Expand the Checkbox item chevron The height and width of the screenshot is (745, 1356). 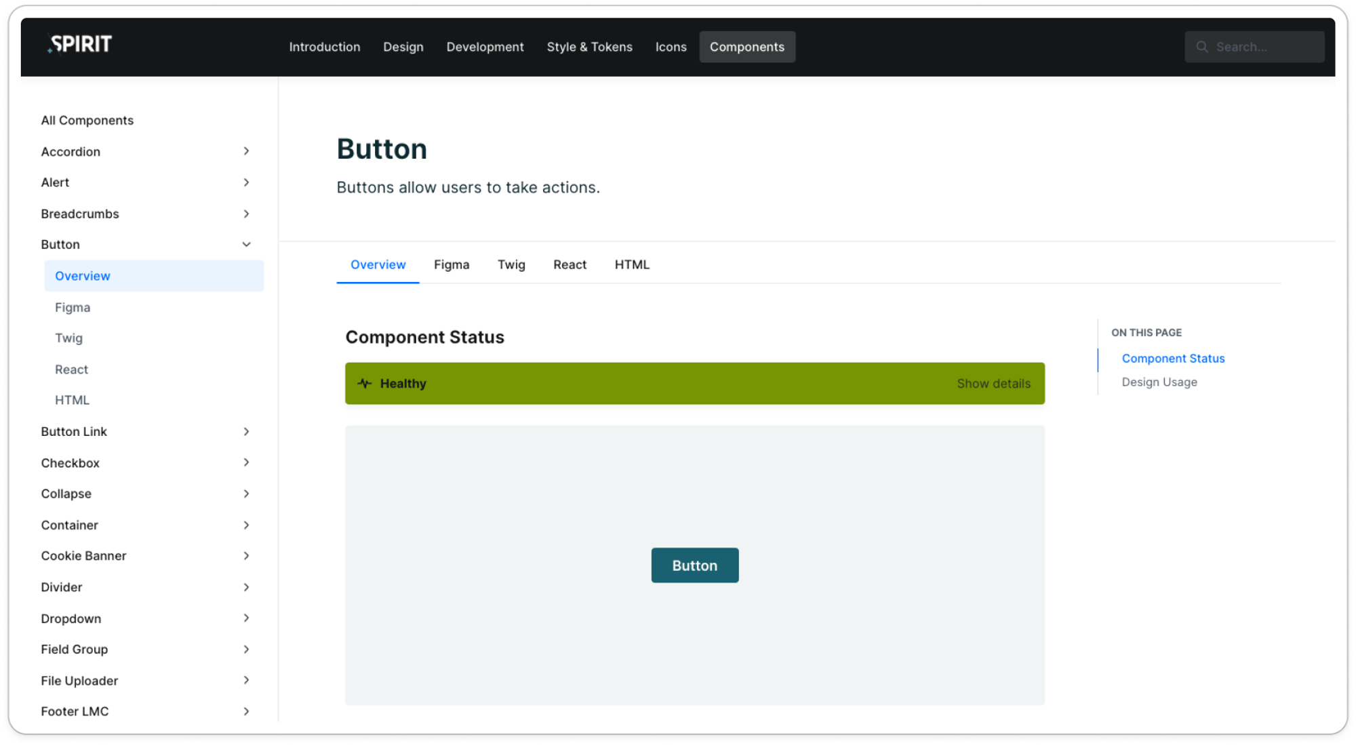(x=246, y=462)
